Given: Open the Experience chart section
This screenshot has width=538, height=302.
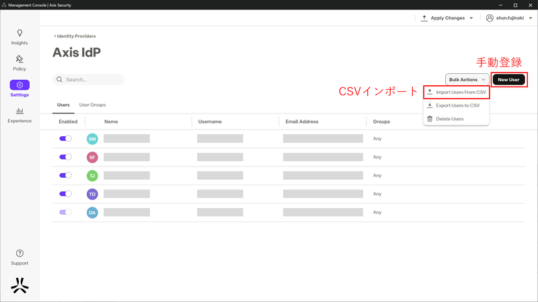Looking at the screenshot, I should click(20, 115).
